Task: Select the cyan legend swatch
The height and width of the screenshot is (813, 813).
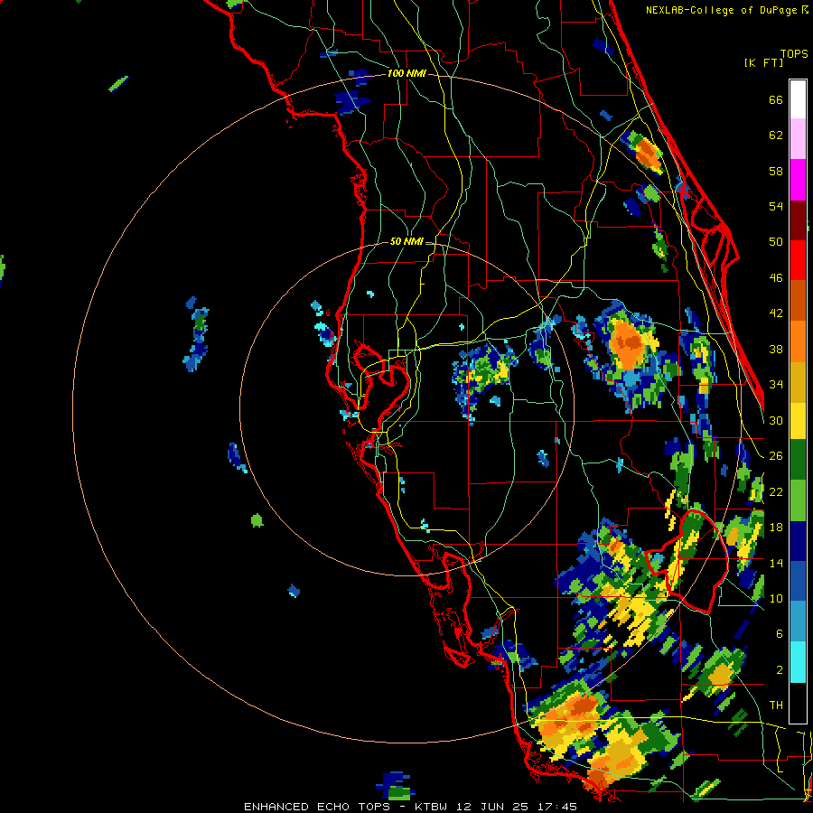Action: click(x=798, y=662)
